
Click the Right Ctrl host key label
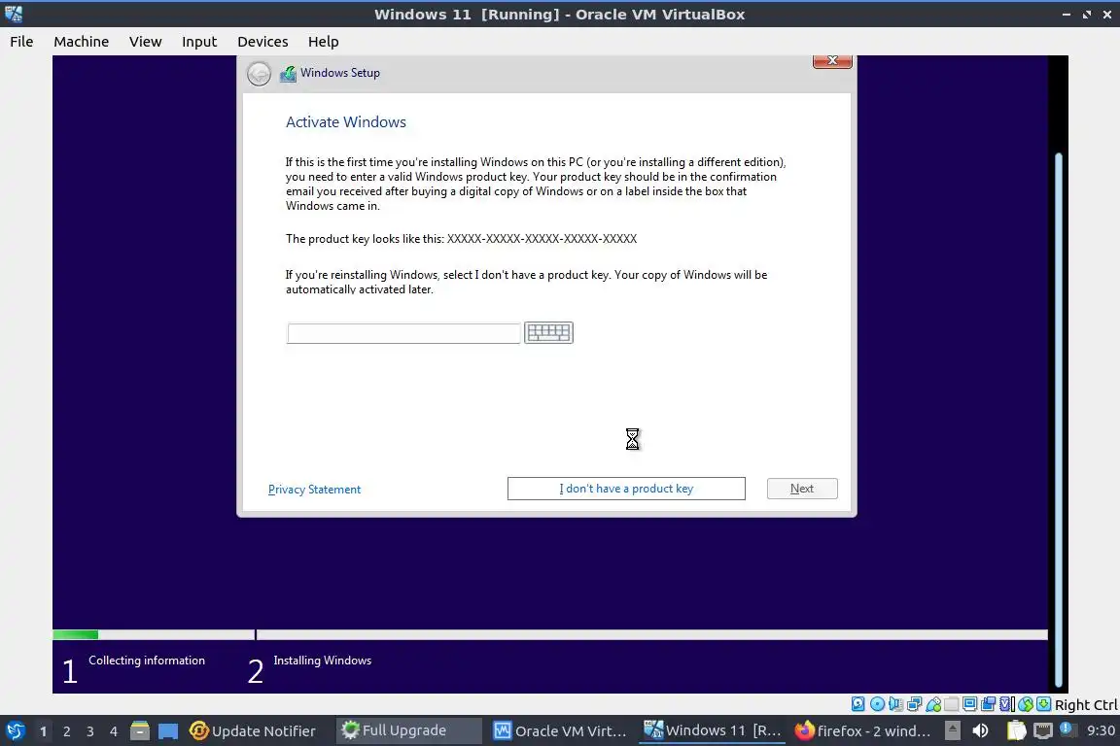[x=1086, y=705]
